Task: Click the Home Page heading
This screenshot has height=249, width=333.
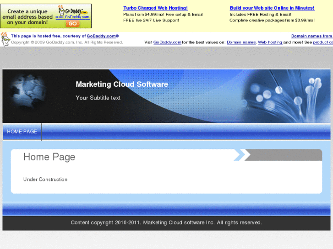Action: tap(49, 157)
